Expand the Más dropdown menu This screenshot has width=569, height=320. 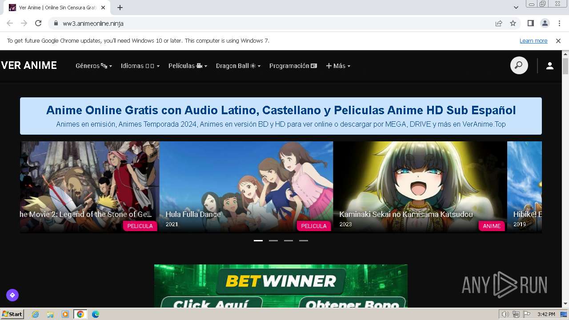click(338, 66)
